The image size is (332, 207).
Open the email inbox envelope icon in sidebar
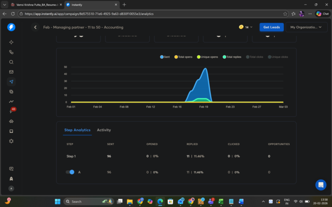click(11, 72)
